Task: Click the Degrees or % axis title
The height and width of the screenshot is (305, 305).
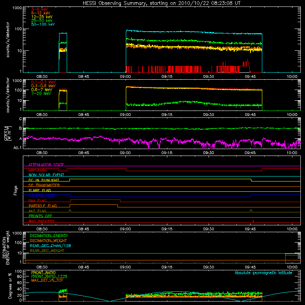Action: click(x=10, y=286)
